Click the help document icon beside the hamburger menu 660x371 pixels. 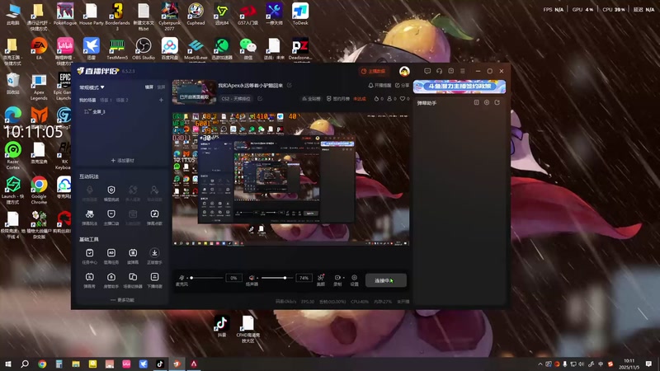[x=450, y=71]
